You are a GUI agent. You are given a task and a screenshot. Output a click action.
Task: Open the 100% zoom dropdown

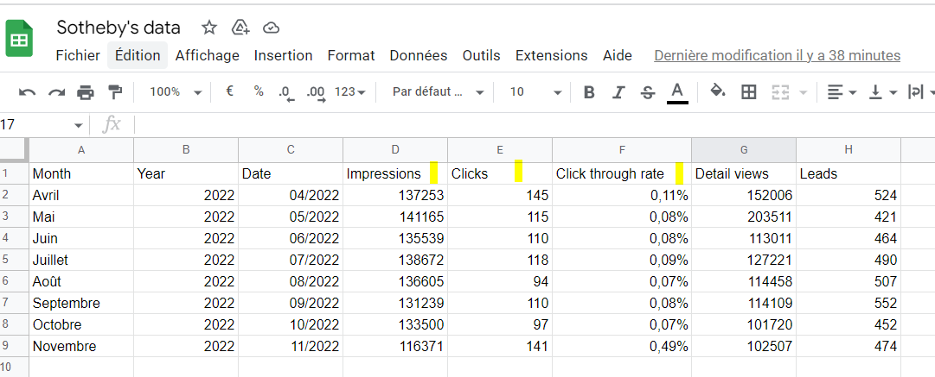(x=176, y=92)
